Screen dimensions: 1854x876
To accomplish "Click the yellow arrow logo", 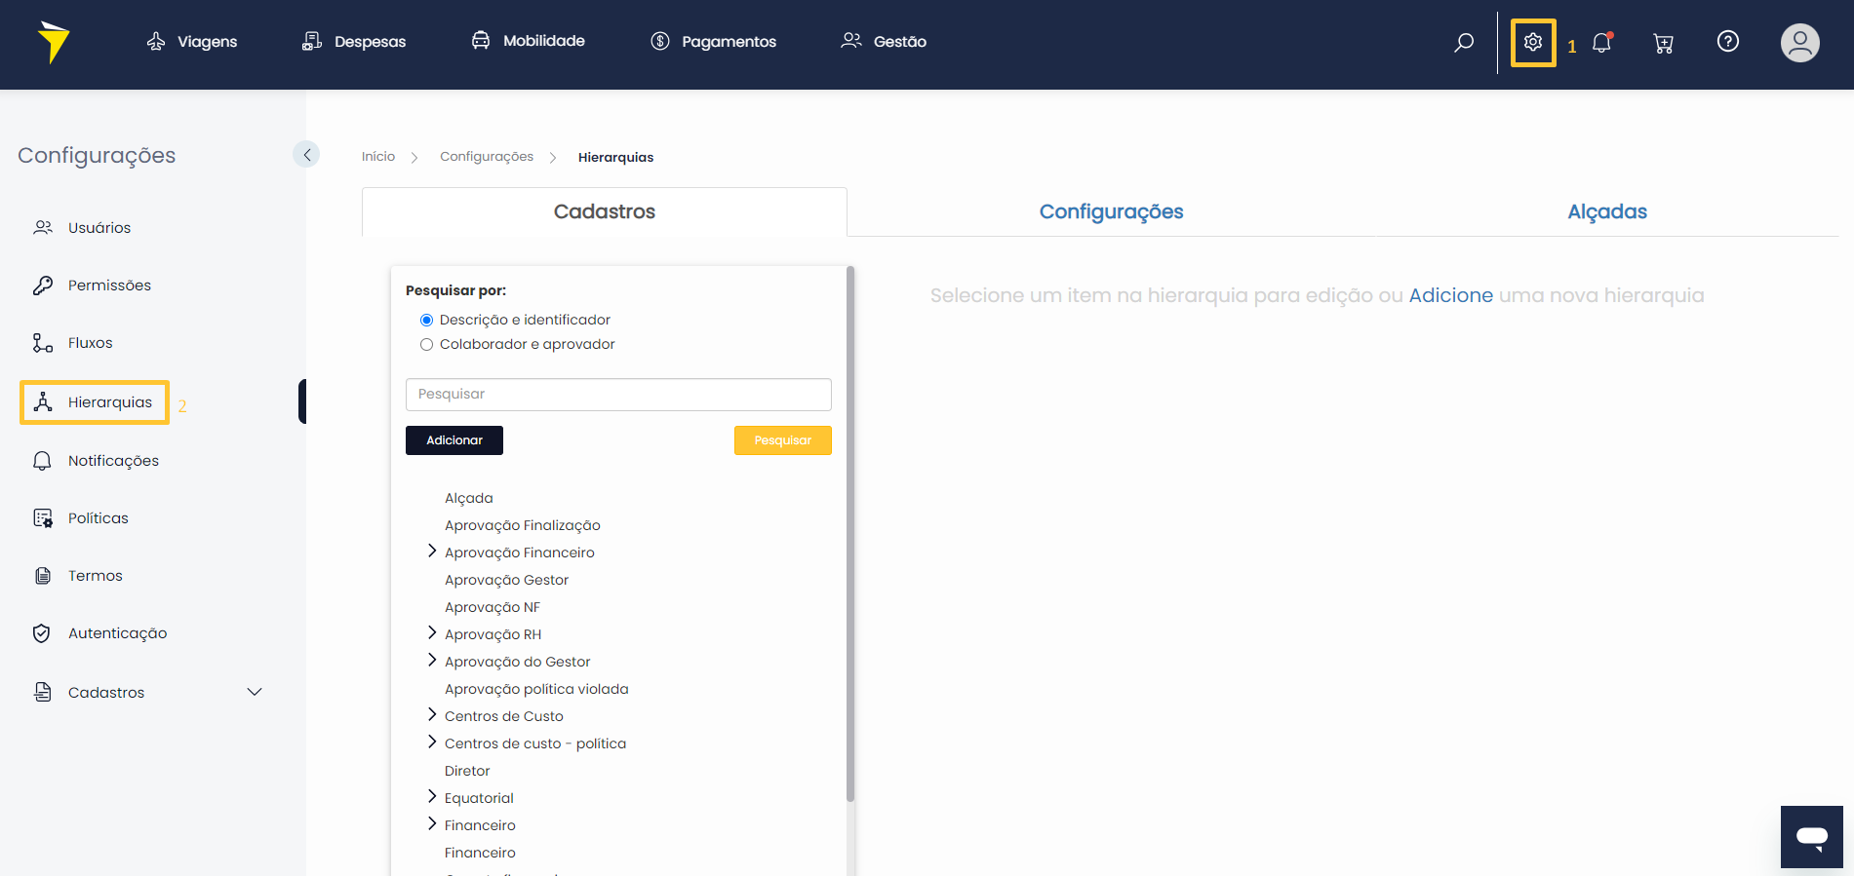I will 54,42.
